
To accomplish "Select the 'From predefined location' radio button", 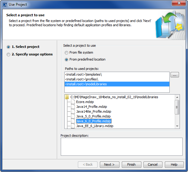I will 66,60.
